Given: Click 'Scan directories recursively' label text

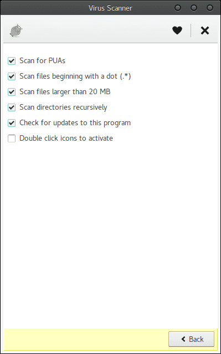Looking at the screenshot, I should click(x=63, y=107).
